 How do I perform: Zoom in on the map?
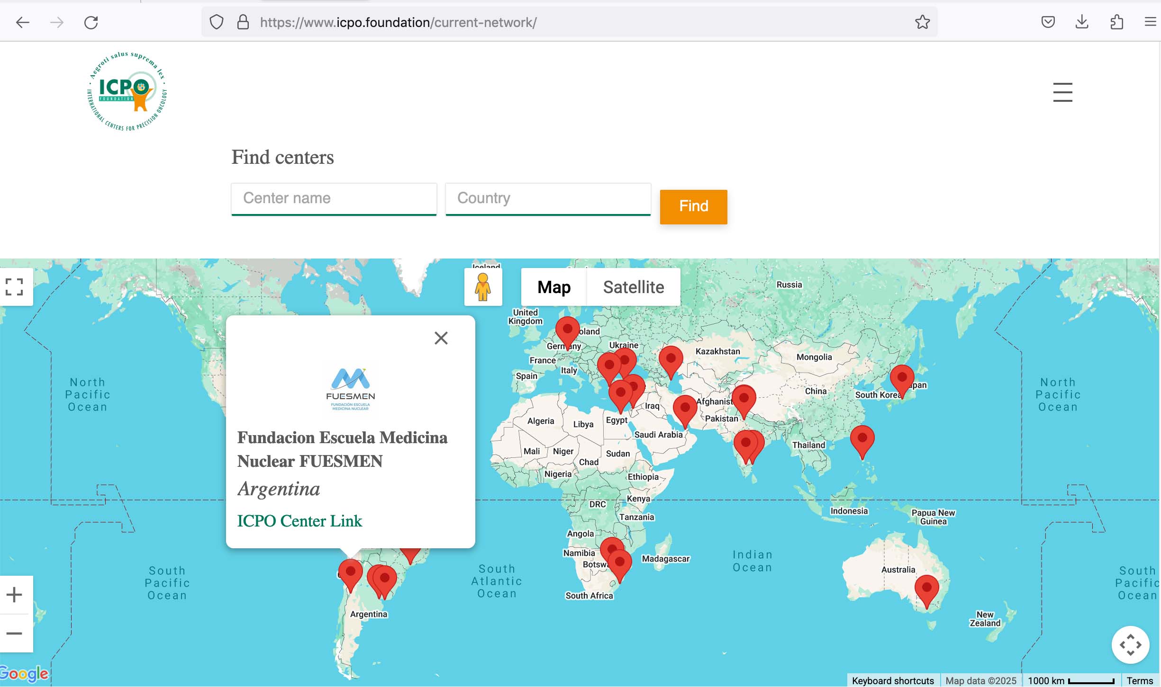point(14,595)
